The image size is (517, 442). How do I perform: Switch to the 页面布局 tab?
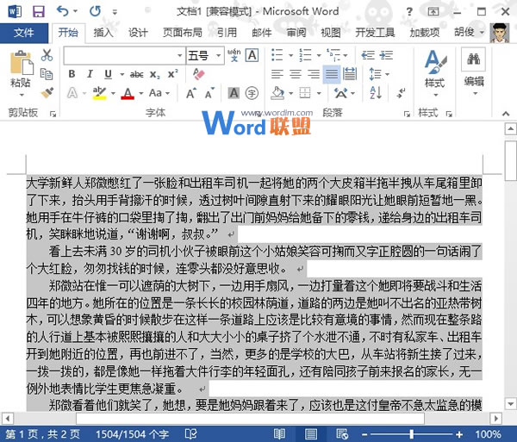(183, 33)
